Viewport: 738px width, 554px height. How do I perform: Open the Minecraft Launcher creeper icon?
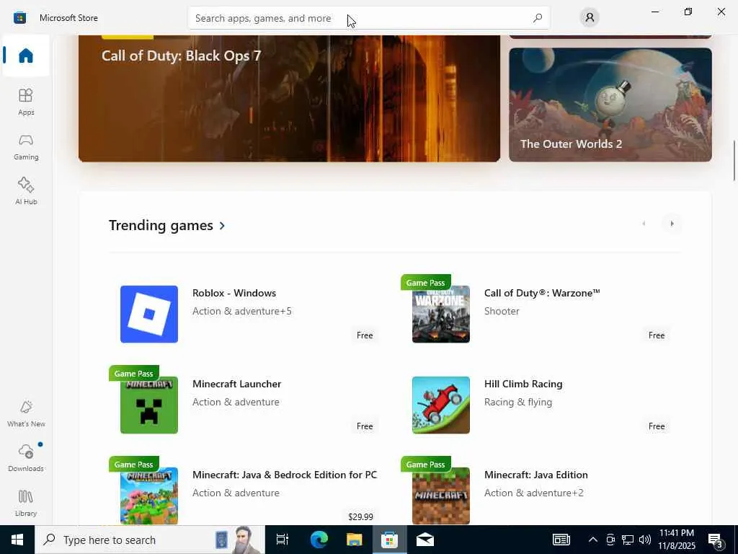point(149,405)
